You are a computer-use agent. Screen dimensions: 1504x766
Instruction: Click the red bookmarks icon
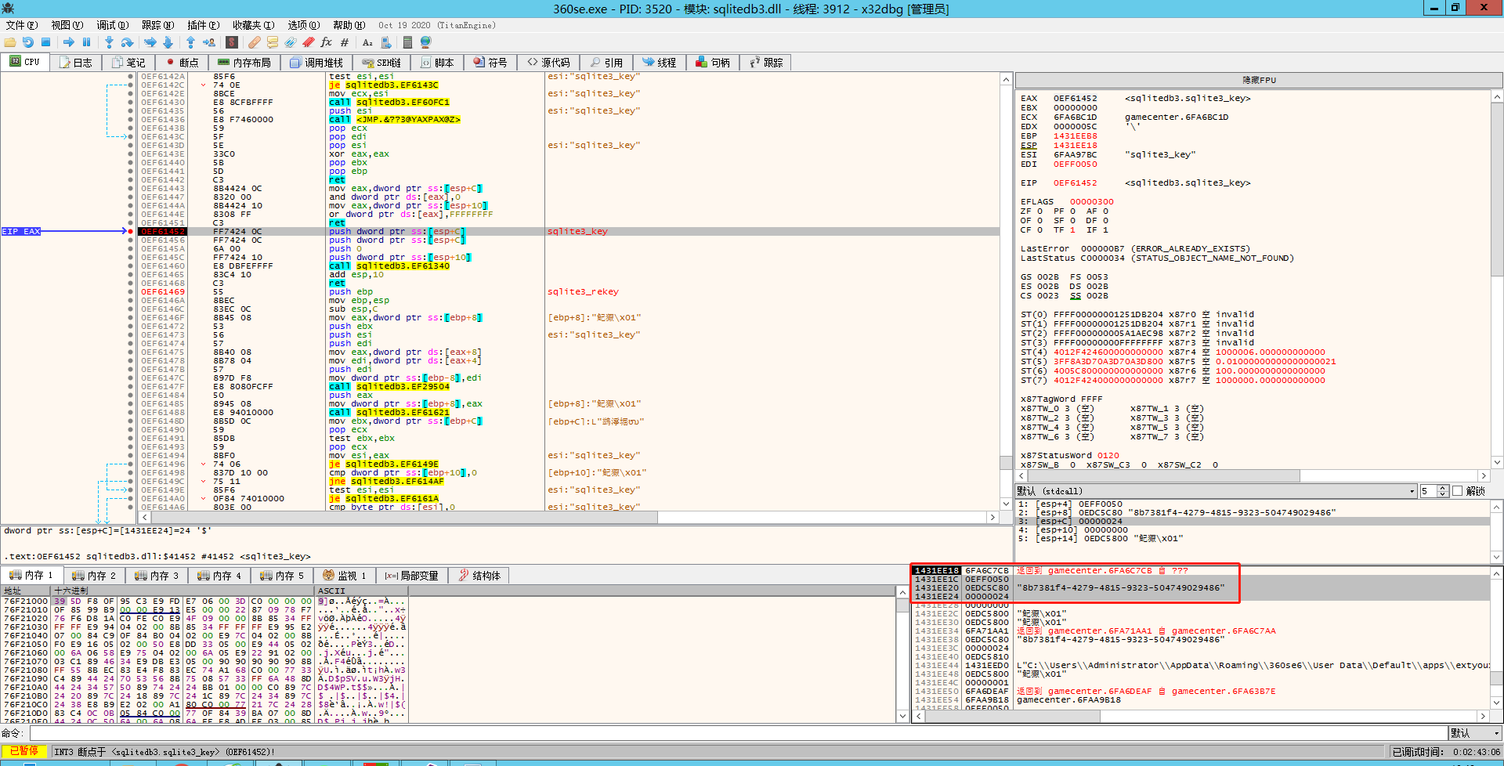click(x=309, y=42)
